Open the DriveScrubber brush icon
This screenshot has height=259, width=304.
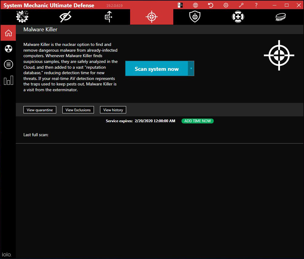pyautogui.click(x=281, y=17)
